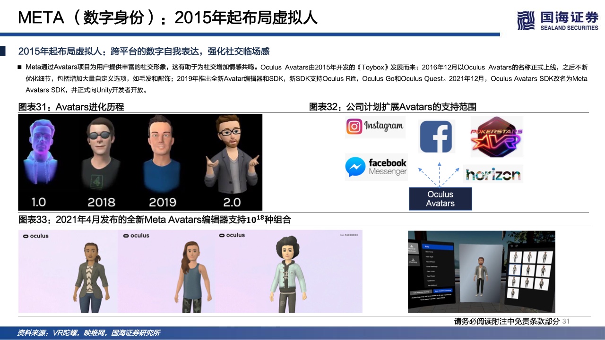Click the source line '资料来源：VR陀螺，映维网'
Viewport: 605px width, 340px height.
point(88,333)
